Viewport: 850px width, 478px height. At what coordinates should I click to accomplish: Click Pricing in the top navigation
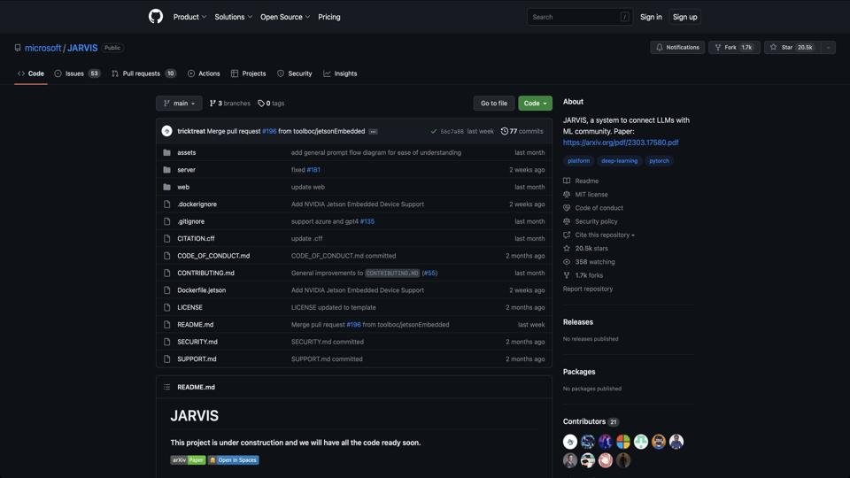[x=328, y=17]
